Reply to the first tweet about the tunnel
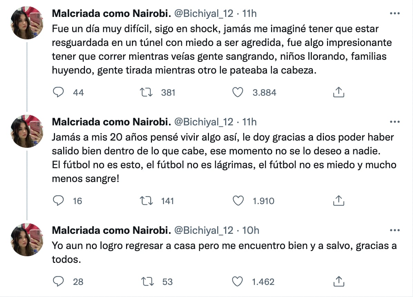413x297 pixels. point(59,92)
